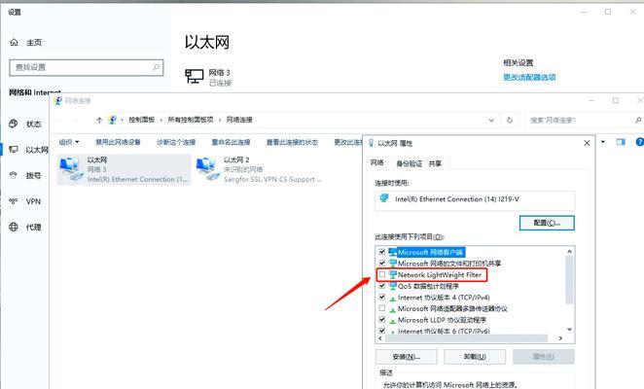
Task: Click 重命名此连接 in the toolbar
Action: [231, 142]
